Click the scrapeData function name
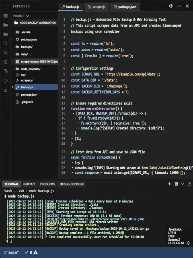Viewport: 193px width, 258px height. pyautogui.click(x=105, y=157)
